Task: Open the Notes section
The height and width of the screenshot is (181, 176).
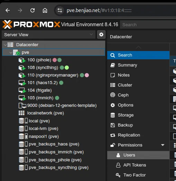Action: click(138, 75)
